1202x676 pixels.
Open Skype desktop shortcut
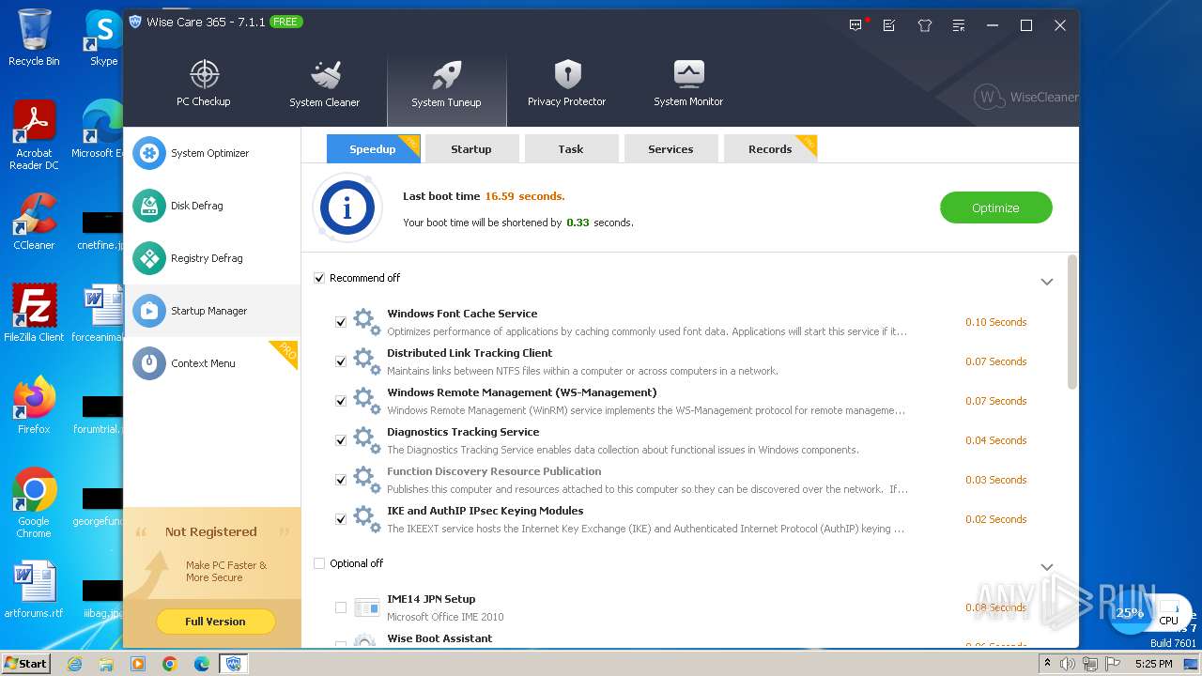click(x=103, y=38)
